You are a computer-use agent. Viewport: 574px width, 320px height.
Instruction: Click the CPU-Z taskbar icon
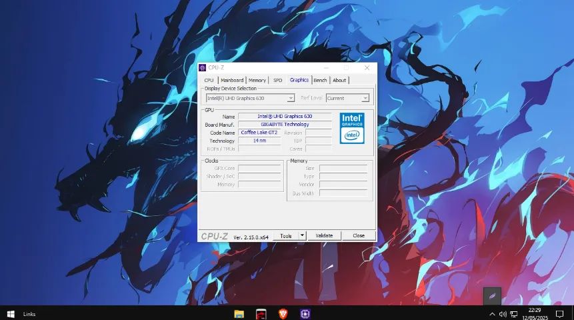click(305, 314)
